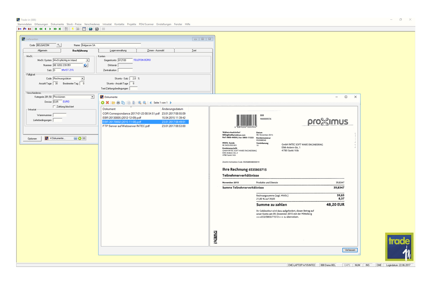Add a new document with green plus icon

coord(102,103)
